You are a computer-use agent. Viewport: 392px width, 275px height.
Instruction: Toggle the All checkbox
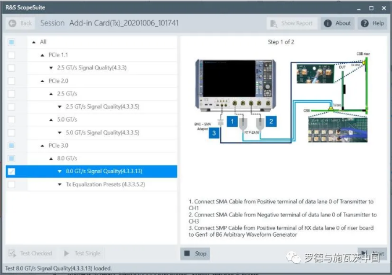[12, 42]
